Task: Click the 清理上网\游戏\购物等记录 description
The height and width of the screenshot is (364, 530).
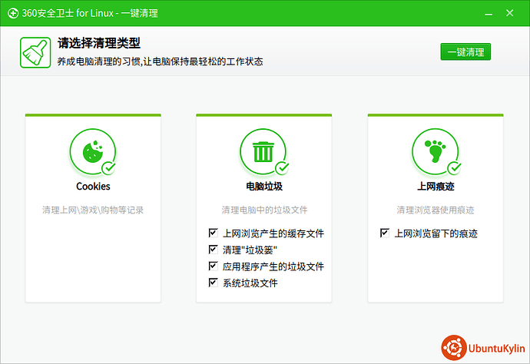Action: click(x=93, y=210)
